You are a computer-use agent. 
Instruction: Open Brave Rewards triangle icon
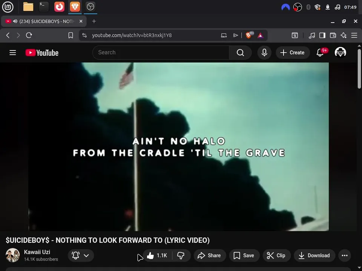(261, 35)
